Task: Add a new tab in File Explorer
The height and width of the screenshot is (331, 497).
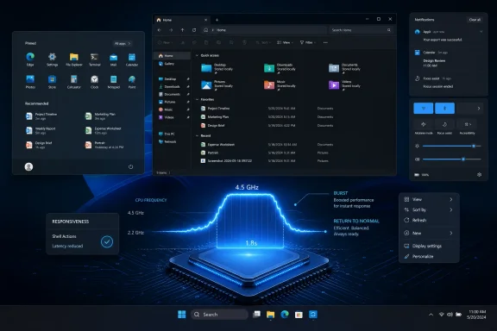Action: pos(217,20)
